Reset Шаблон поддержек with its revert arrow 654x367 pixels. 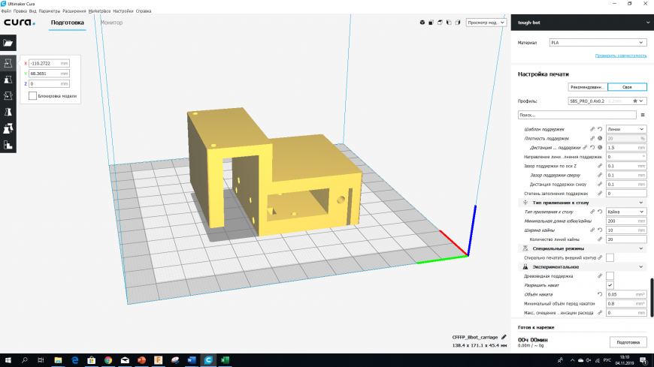(600, 129)
